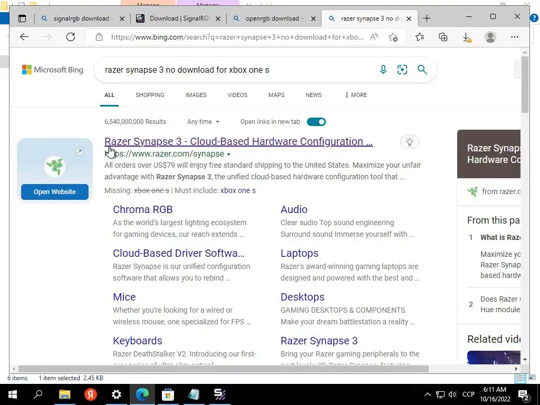
Task: View site info via padlock icon
Action: [99, 37]
